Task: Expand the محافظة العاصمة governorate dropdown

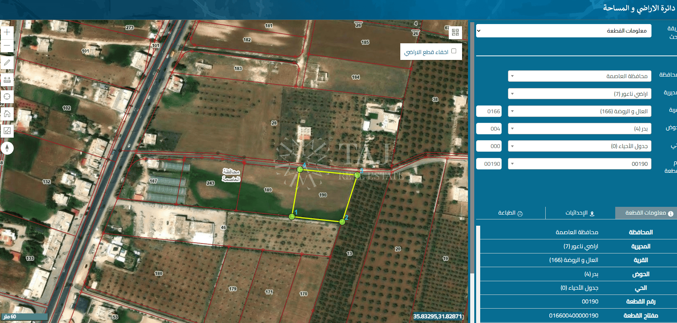Action: click(x=580, y=76)
